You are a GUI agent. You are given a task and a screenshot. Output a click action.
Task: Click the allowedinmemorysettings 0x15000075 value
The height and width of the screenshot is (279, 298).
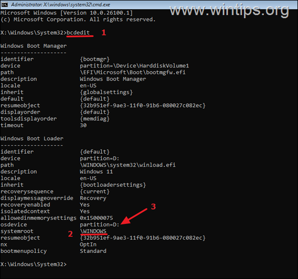click(97, 218)
